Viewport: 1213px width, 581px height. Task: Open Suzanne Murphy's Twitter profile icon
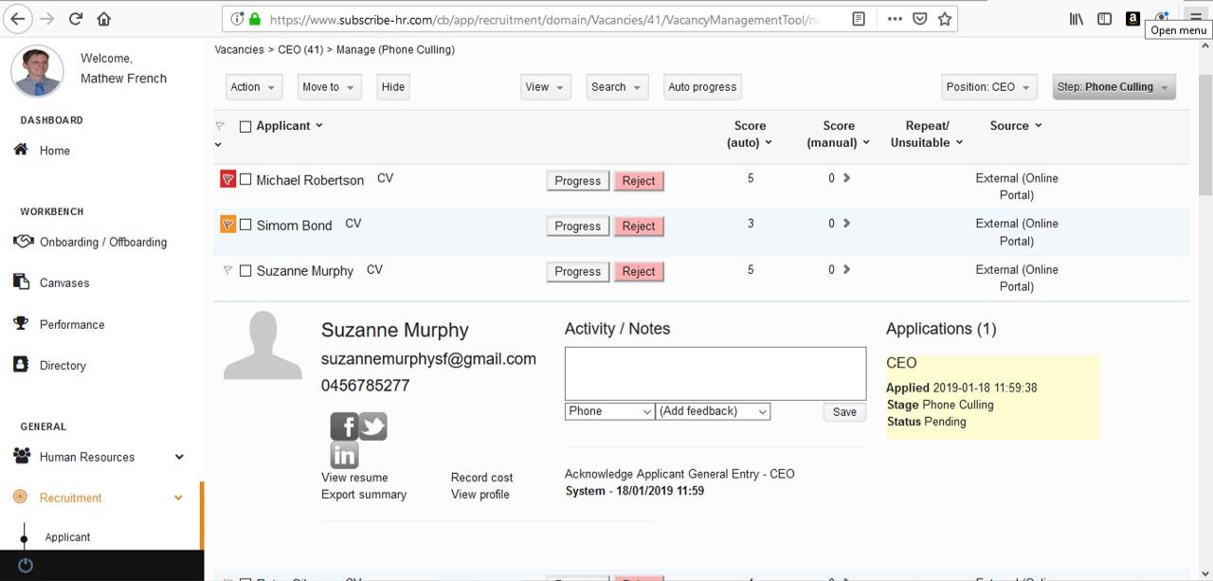tap(373, 427)
